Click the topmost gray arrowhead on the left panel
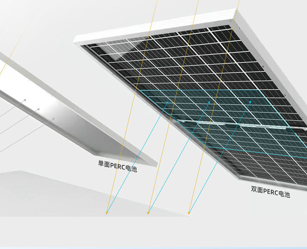307x249 pixels. click(x=25, y=100)
